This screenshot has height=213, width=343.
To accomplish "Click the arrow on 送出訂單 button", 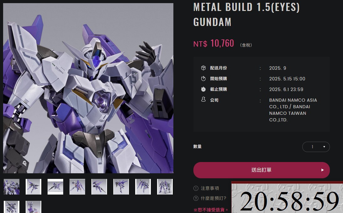I will click(x=322, y=170).
